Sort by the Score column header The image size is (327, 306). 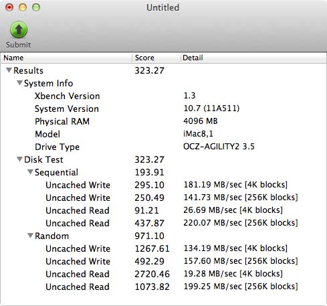[156, 58]
